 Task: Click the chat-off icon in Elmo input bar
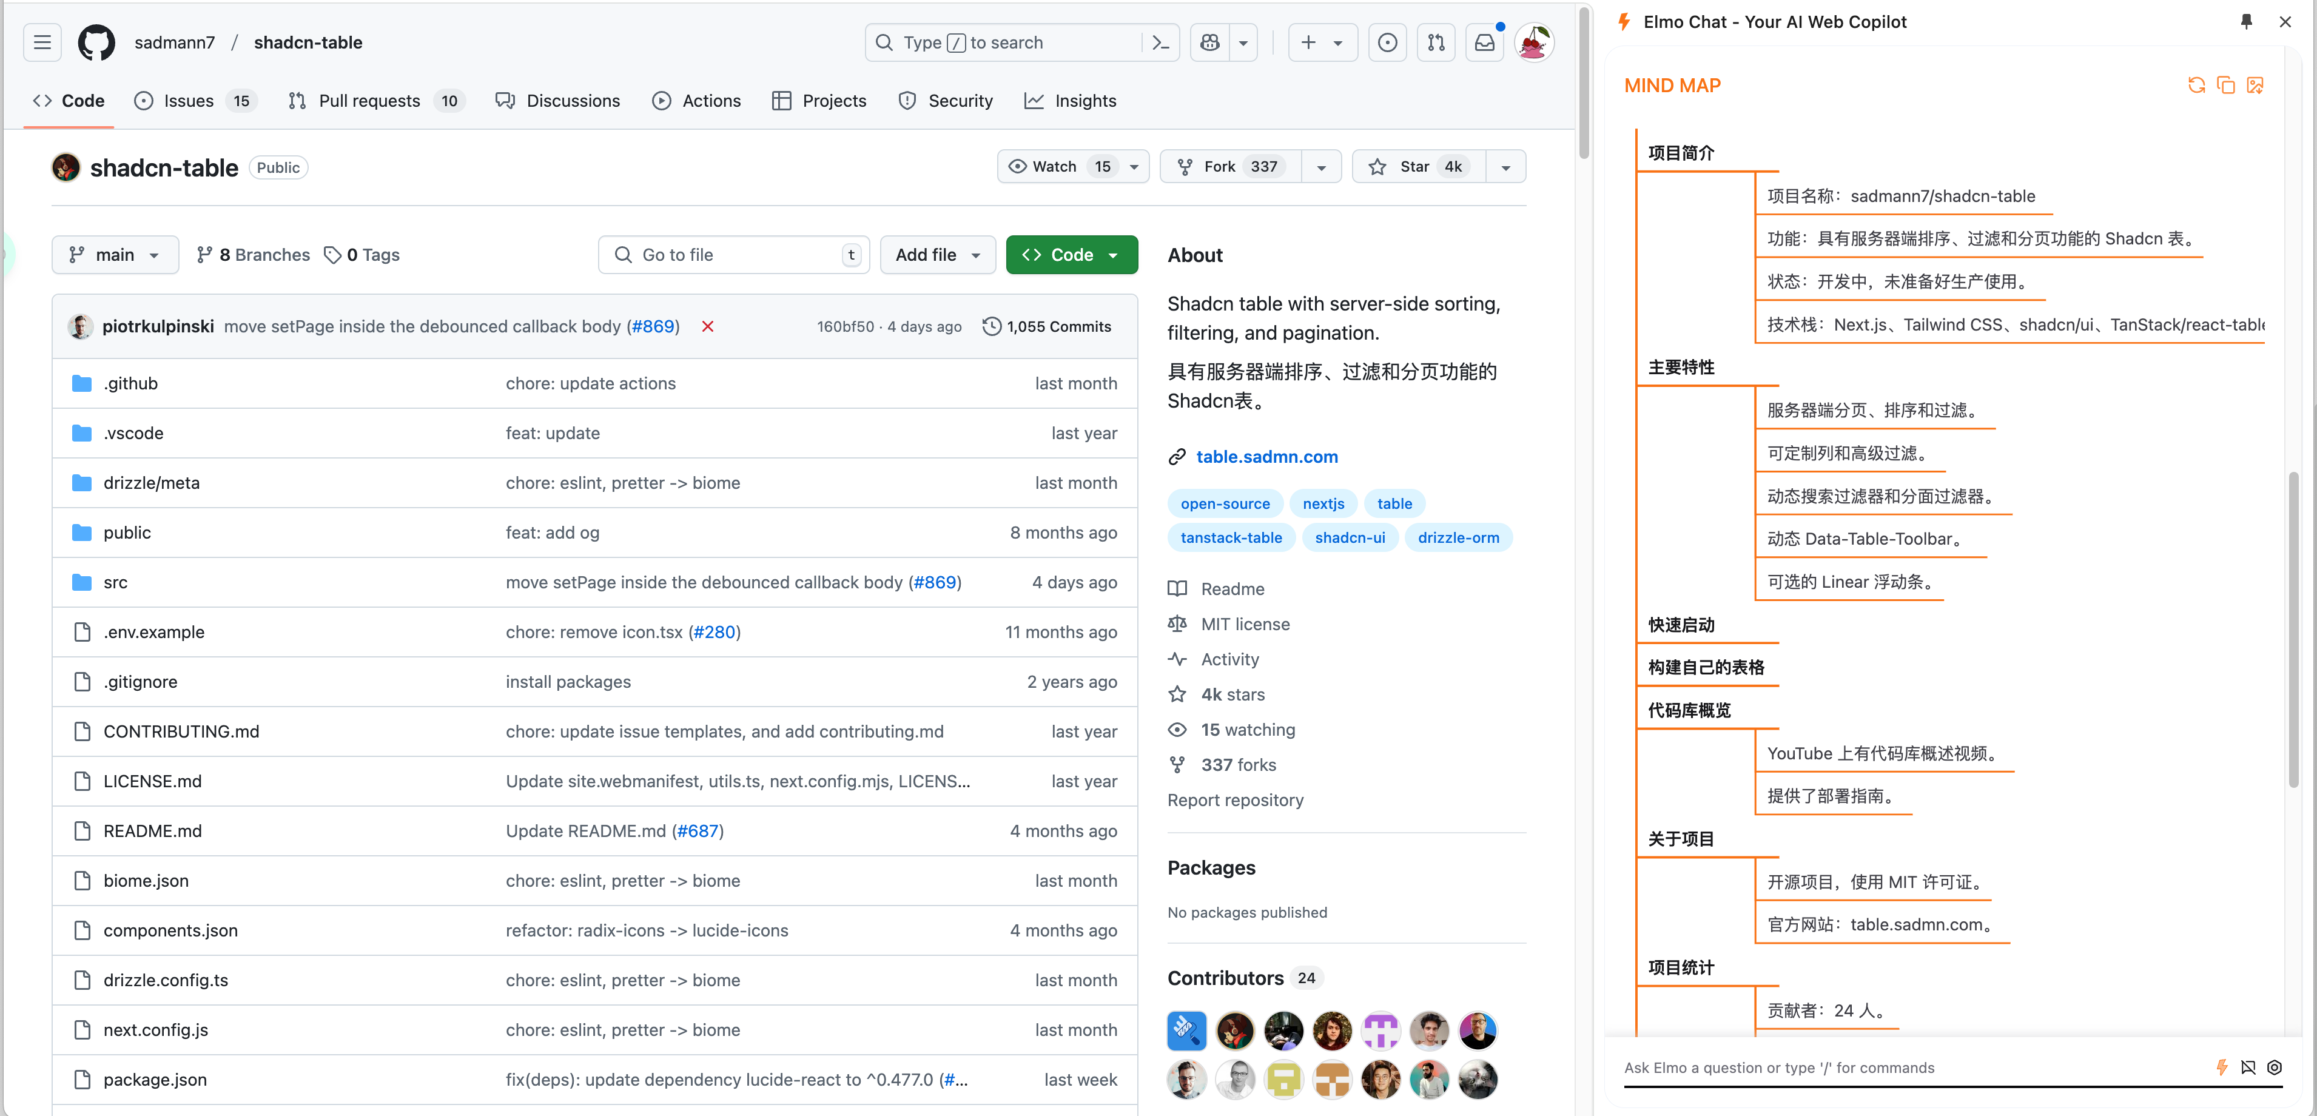pyautogui.click(x=2248, y=1067)
